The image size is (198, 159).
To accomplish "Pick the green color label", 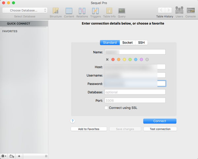I will pyautogui.click(x=130, y=59).
